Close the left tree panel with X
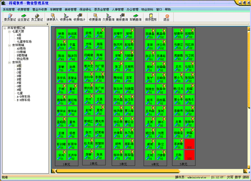The width and height of the screenshot is (251, 181). click(x=47, y=24)
